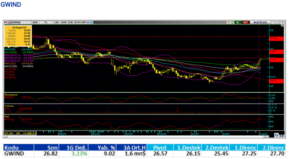Click the Twitter bird icon
This screenshot has height=159, width=289.
click(x=91, y=23)
